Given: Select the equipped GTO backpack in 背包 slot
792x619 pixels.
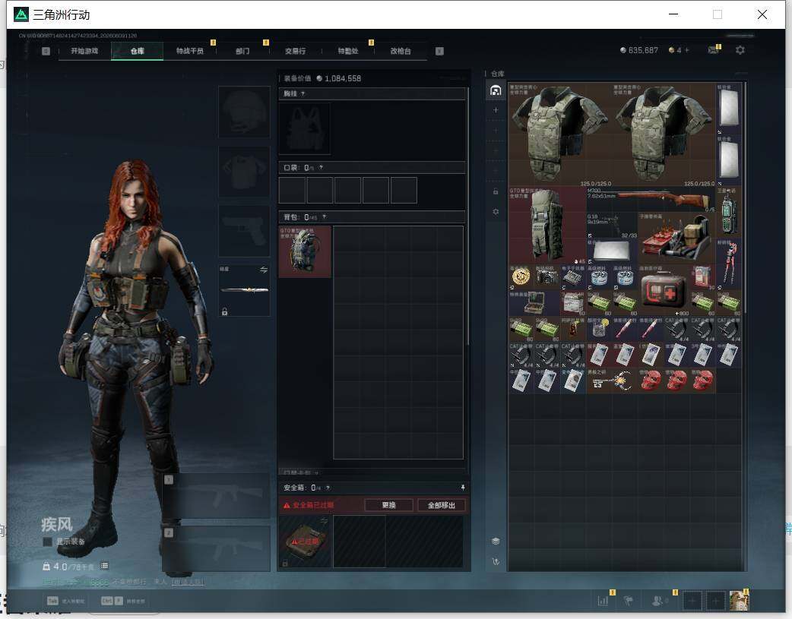Looking at the screenshot, I should point(305,251).
